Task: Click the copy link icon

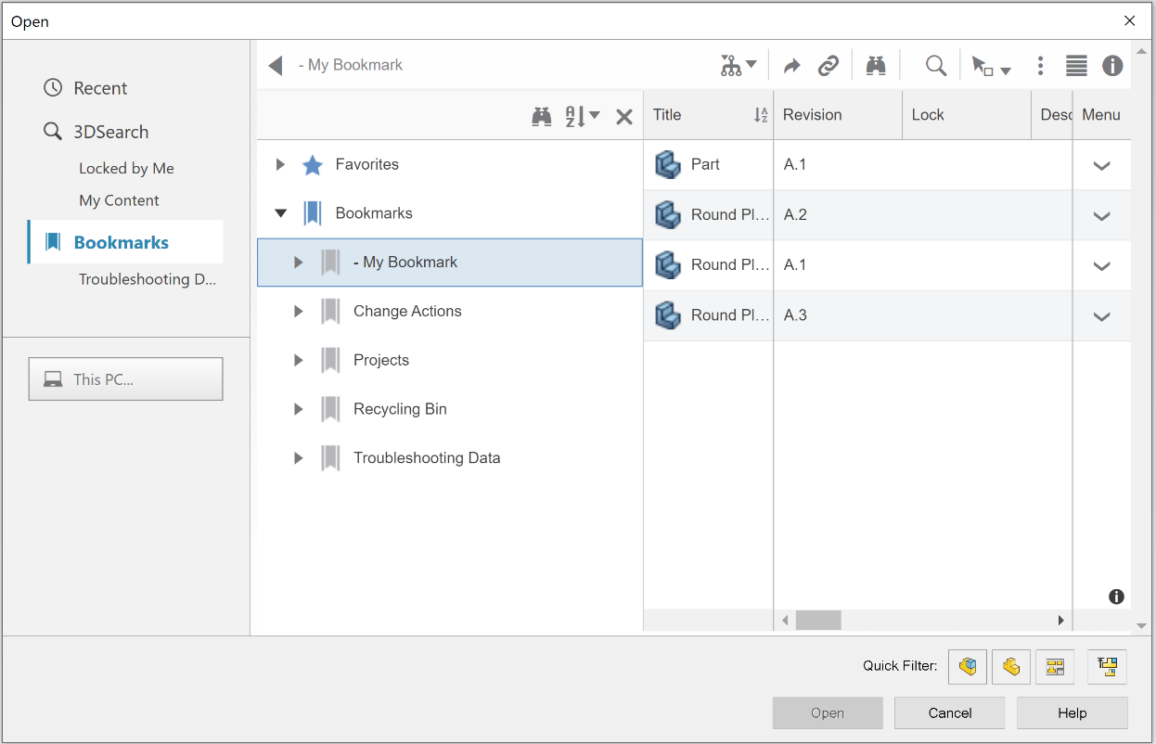Action: pos(828,65)
